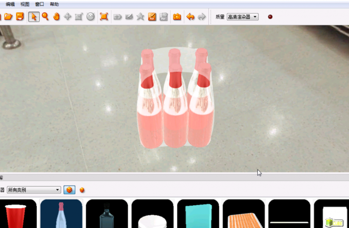Select the fit-to-frame tool icon
349x228 pixels.
103,17
